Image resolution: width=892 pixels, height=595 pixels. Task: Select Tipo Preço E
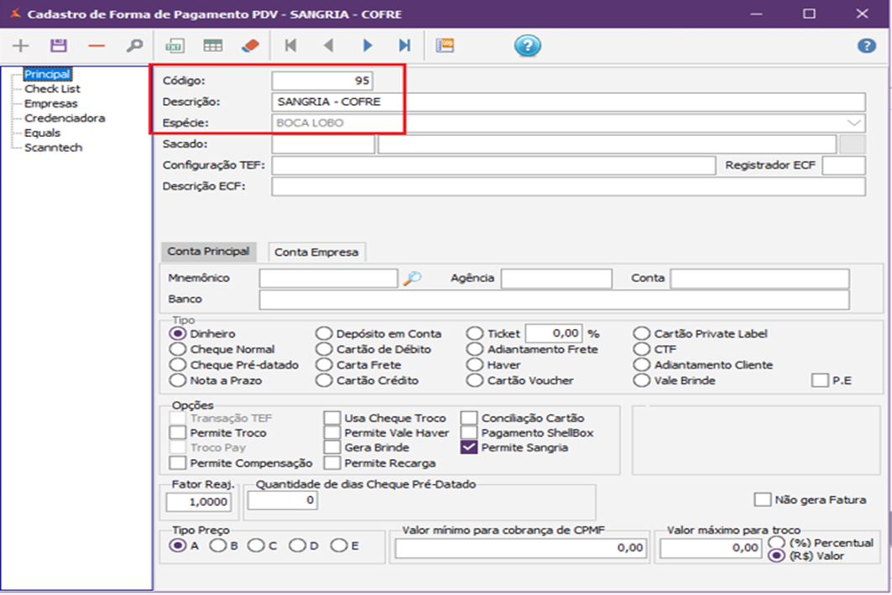(x=339, y=546)
